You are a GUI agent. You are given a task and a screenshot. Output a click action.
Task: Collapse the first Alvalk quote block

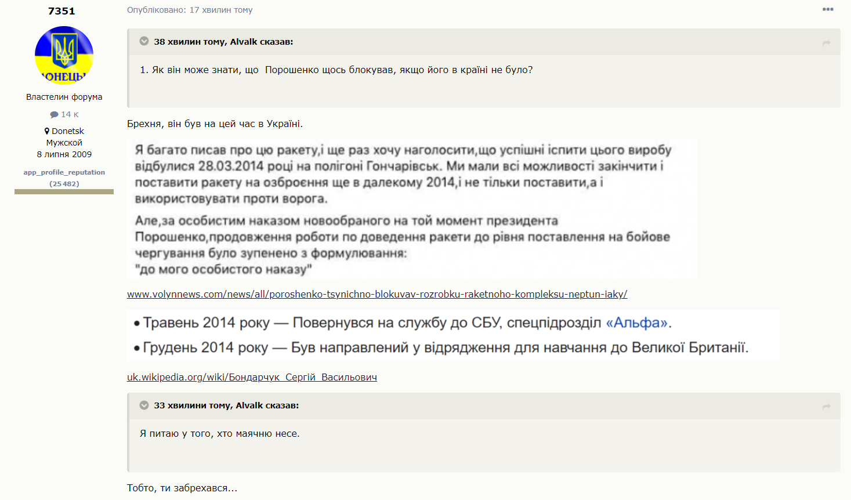coord(144,41)
